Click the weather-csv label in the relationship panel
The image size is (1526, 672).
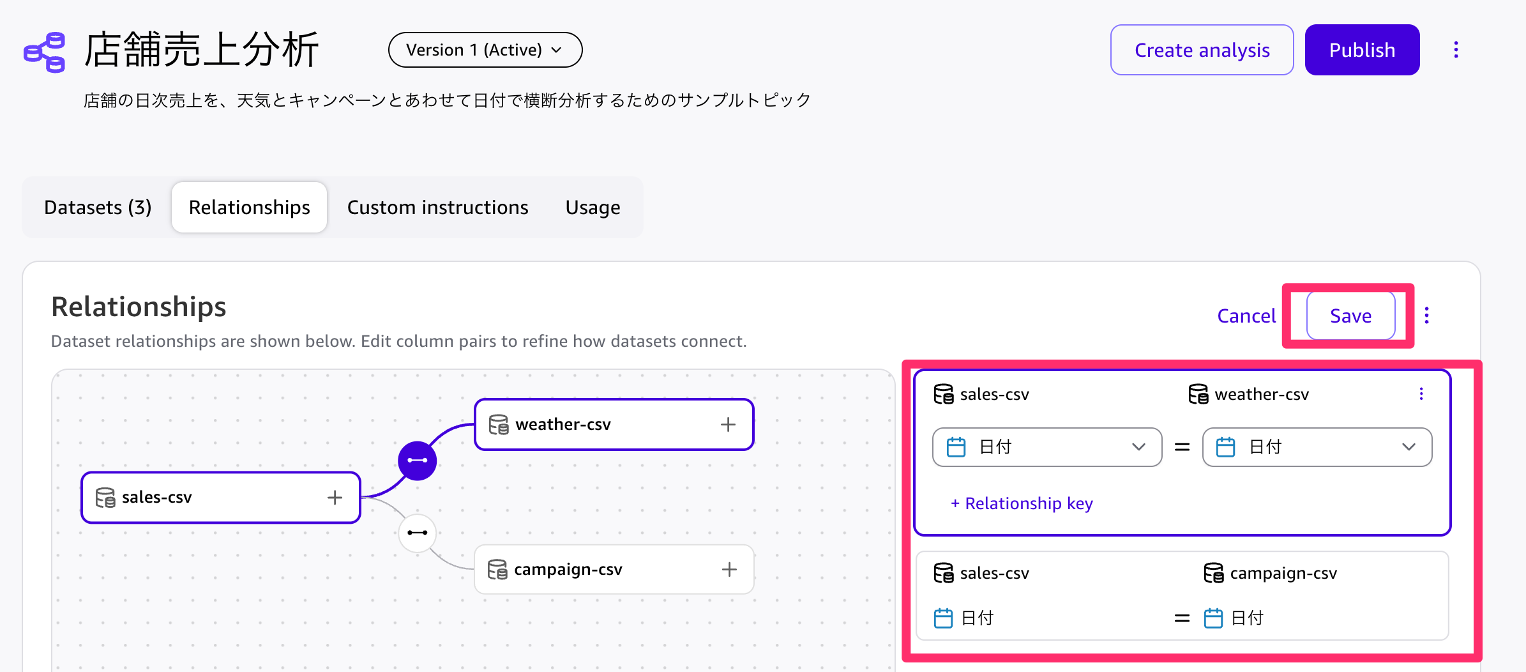pos(1262,394)
